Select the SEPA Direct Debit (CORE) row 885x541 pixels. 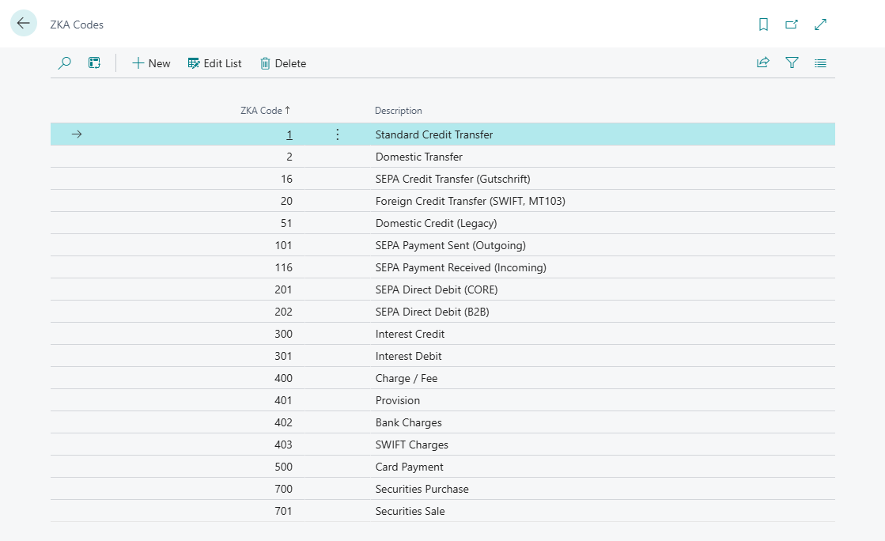pos(437,289)
